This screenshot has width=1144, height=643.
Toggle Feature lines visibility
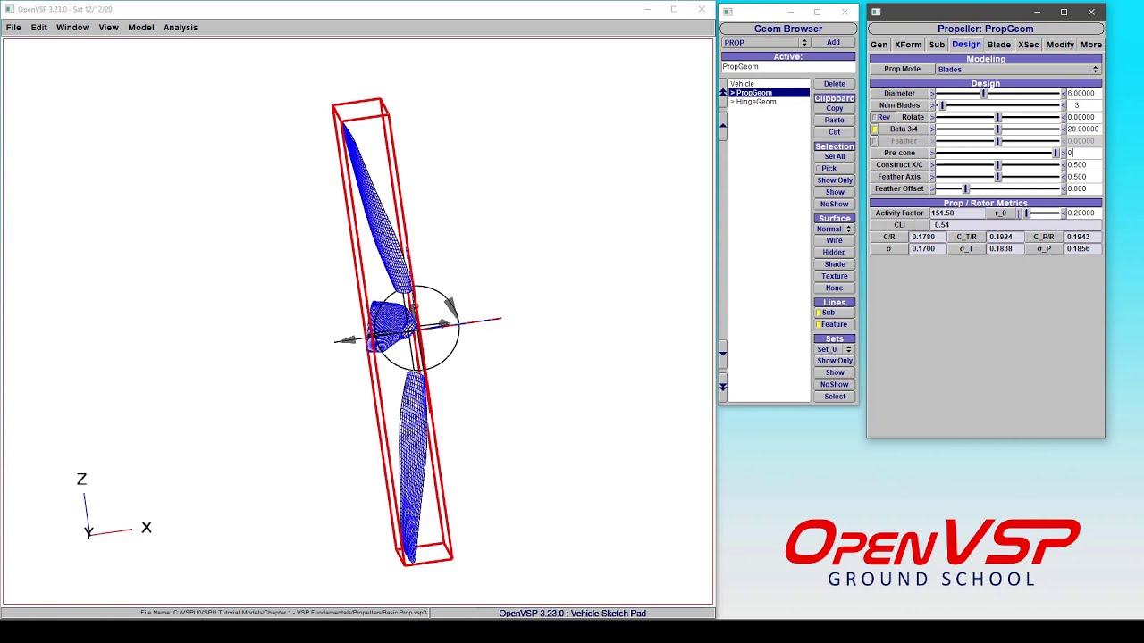coord(834,324)
